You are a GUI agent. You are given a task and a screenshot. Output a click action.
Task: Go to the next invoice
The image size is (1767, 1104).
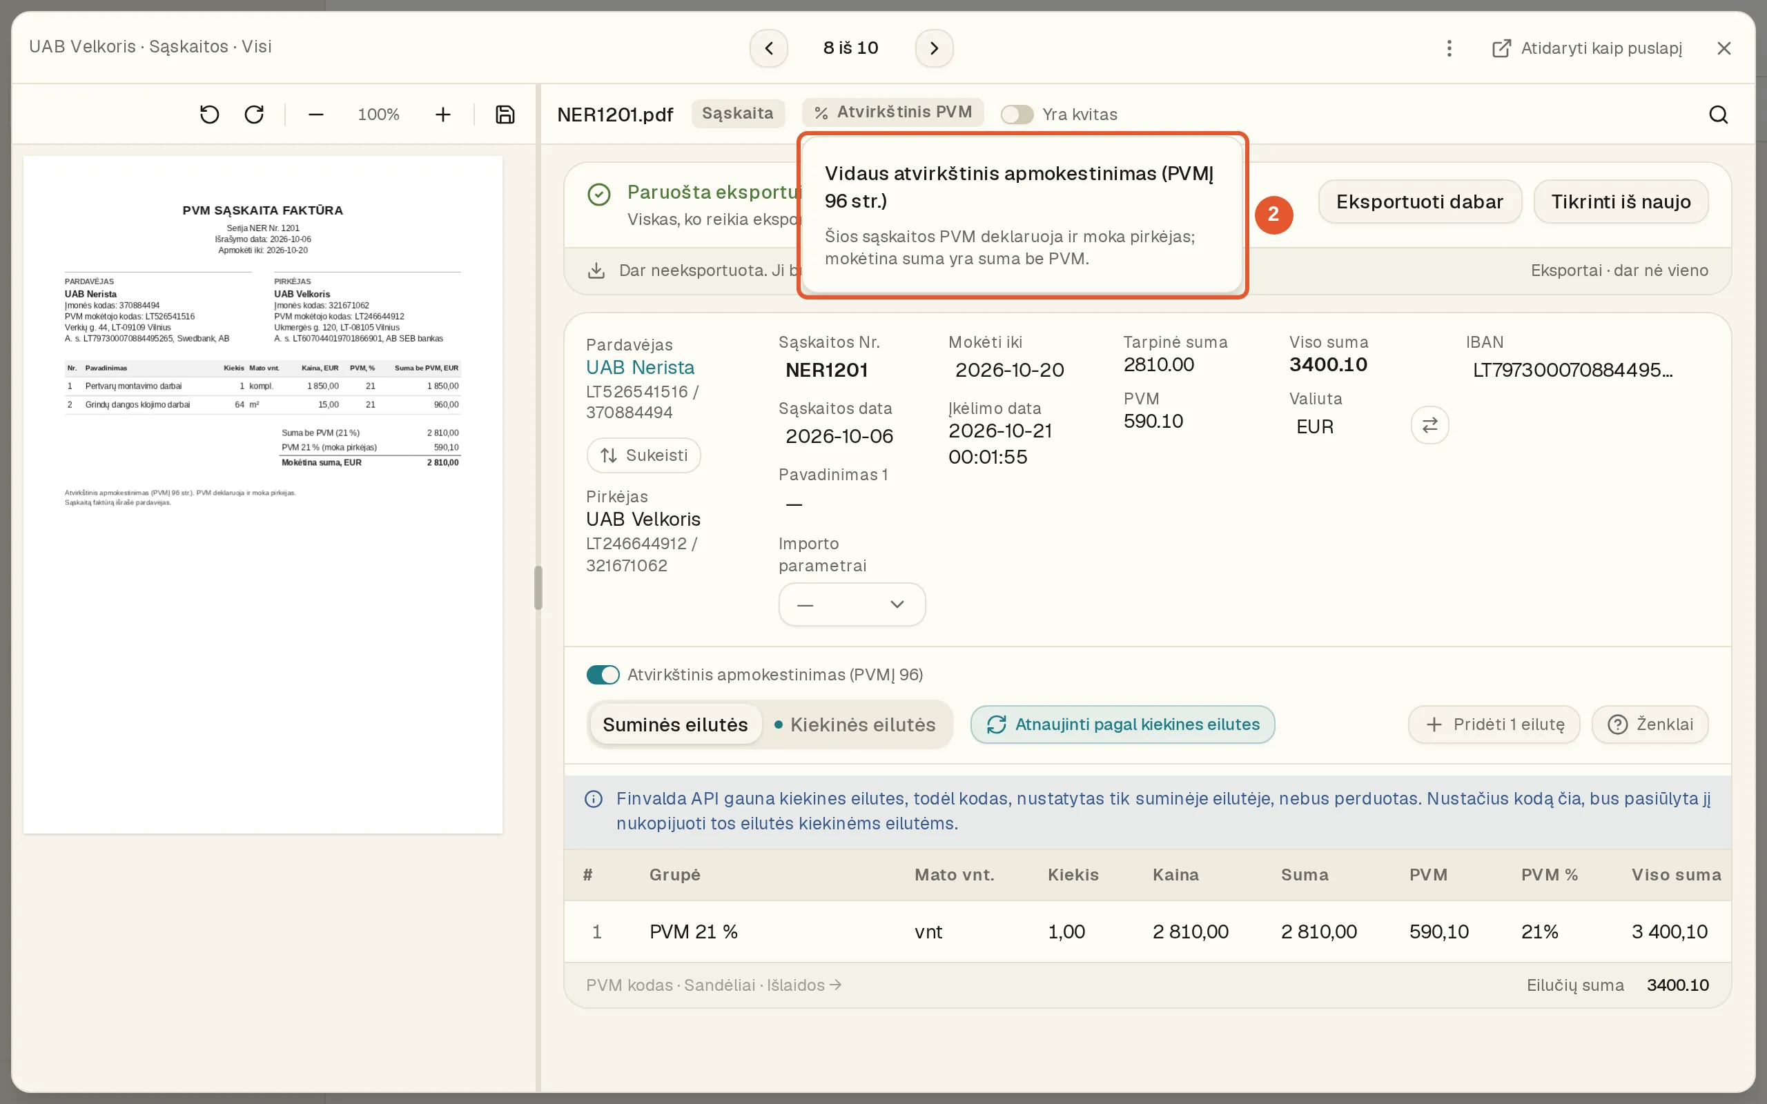[x=934, y=48]
